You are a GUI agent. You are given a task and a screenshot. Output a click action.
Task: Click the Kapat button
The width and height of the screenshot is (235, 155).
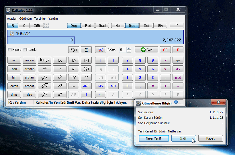click(211, 138)
